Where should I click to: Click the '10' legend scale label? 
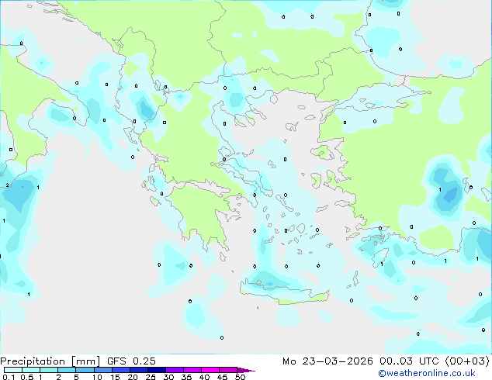(x=97, y=377)
